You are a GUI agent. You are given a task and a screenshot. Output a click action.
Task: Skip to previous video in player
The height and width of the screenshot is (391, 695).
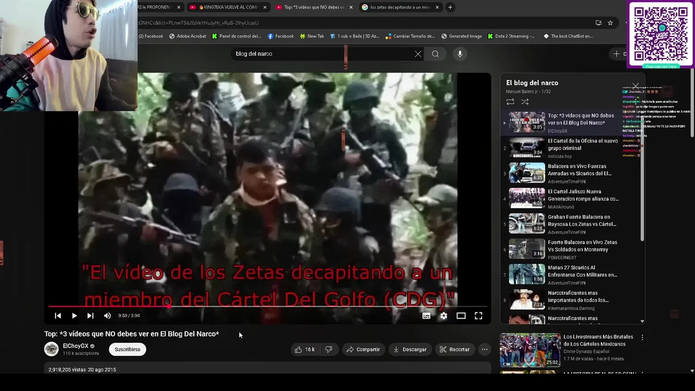click(58, 316)
